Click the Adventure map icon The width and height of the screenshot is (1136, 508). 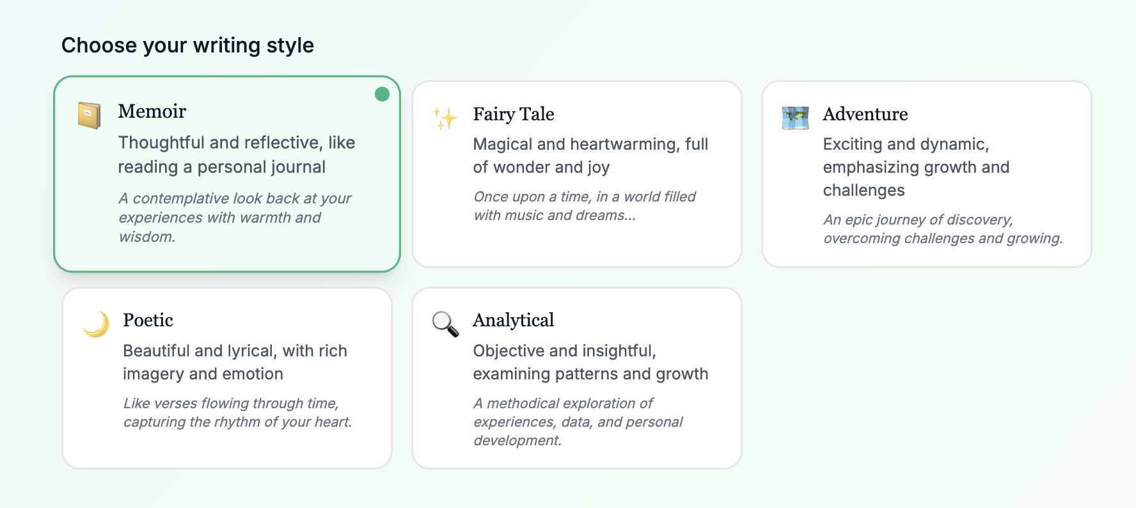tap(795, 118)
